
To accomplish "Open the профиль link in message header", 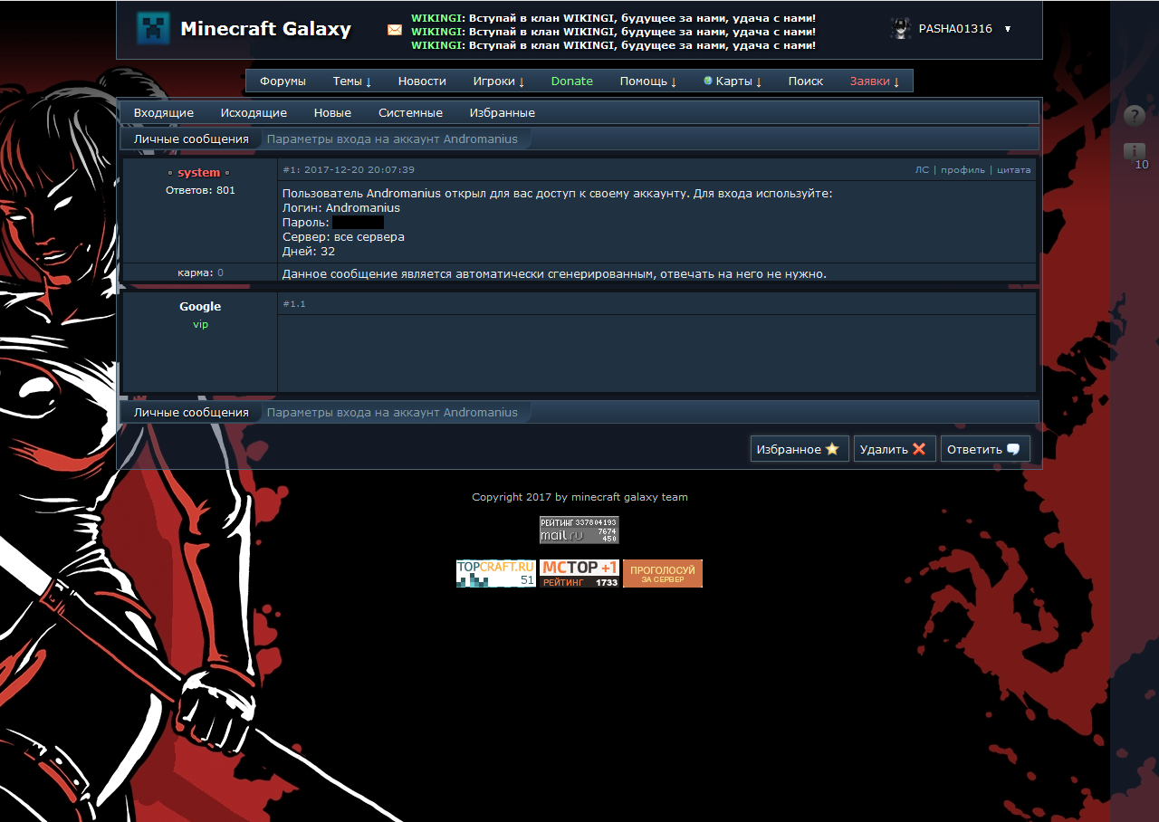I will coord(963,169).
